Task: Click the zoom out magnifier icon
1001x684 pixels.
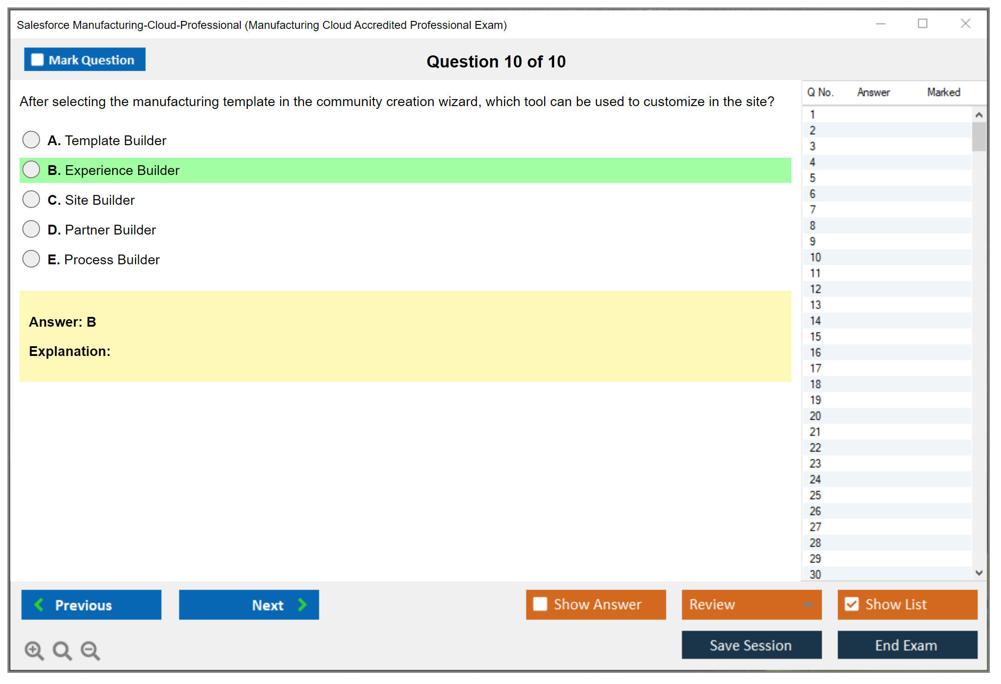Action: pos(90,650)
